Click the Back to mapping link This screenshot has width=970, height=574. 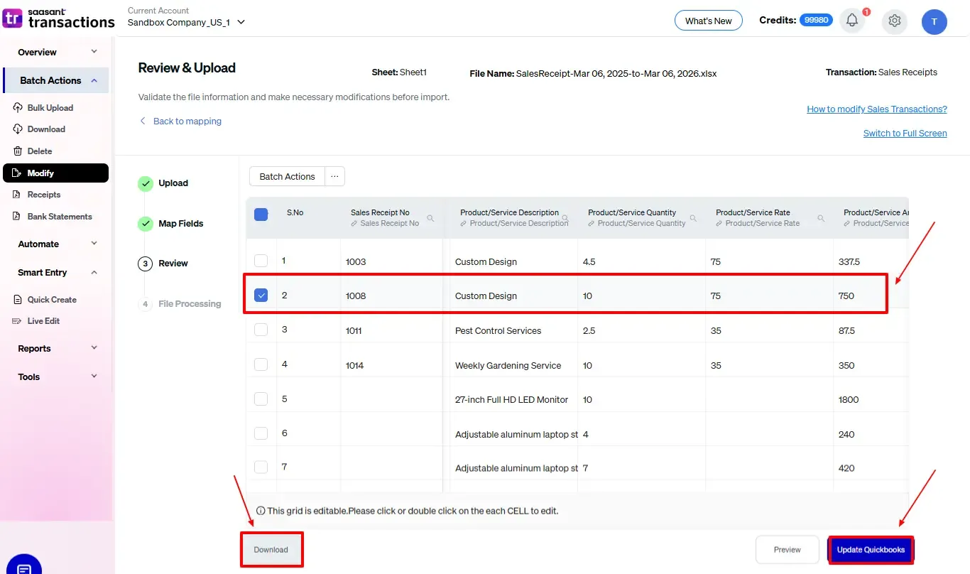click(x=187, y=121)
